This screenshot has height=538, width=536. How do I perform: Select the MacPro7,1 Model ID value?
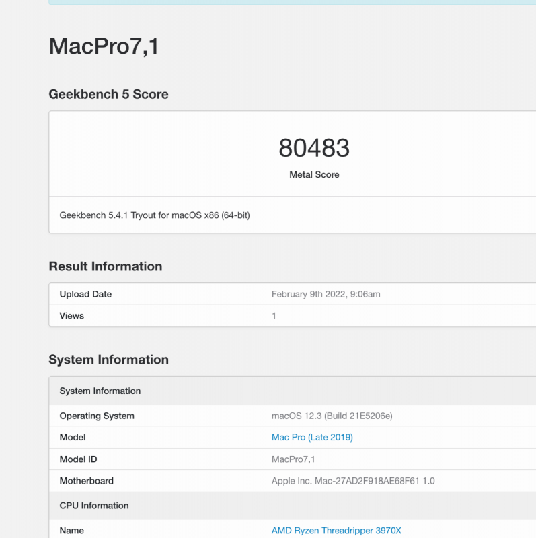coord(293,459)
